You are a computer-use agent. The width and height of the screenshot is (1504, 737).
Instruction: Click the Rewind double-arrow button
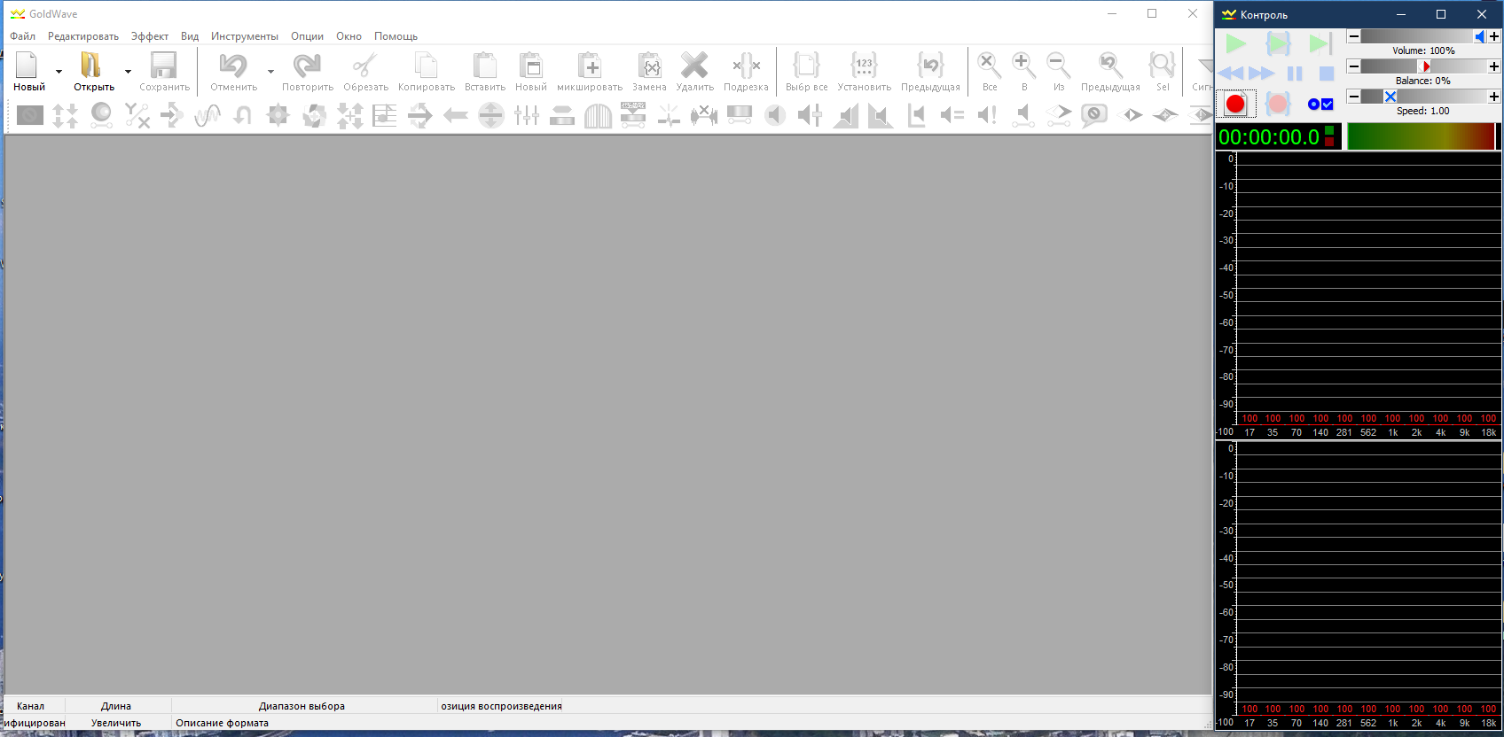[1231, 74]
